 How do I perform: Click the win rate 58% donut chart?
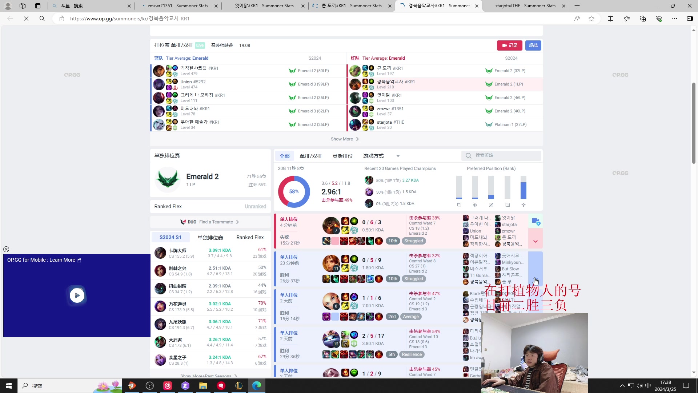pos(294,191)
